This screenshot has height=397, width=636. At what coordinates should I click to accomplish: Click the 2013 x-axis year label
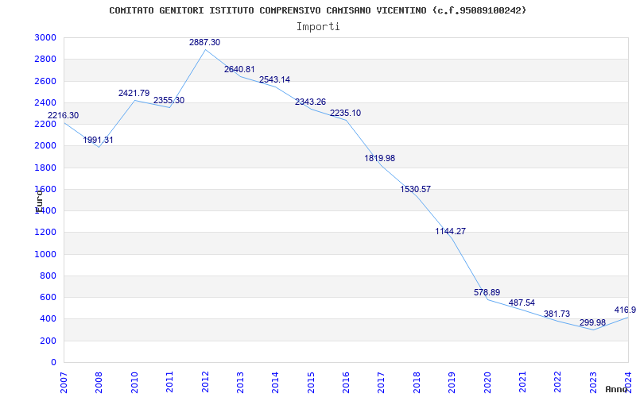tap(241, 382)
